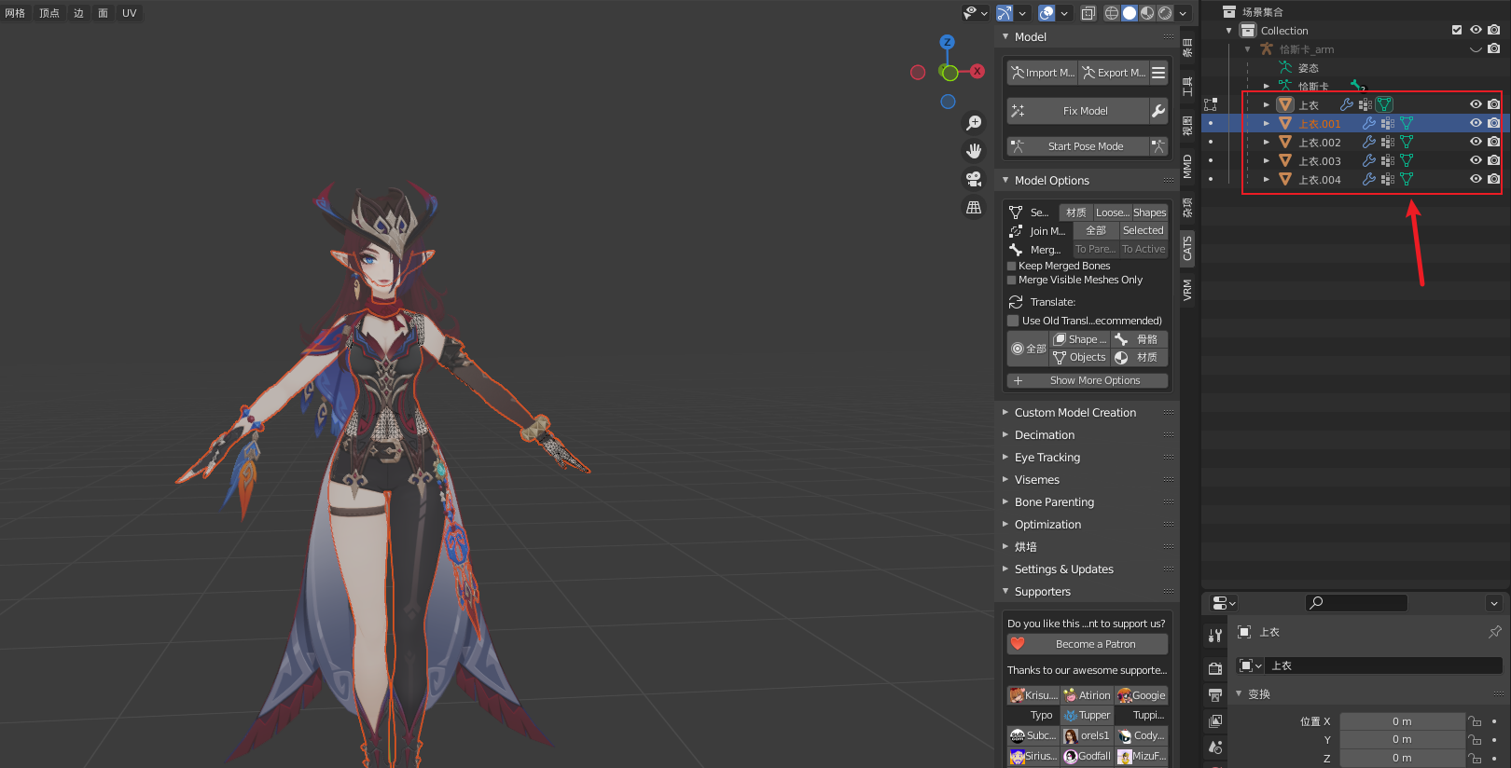Translate Shape keys button

click(1080, 339)
